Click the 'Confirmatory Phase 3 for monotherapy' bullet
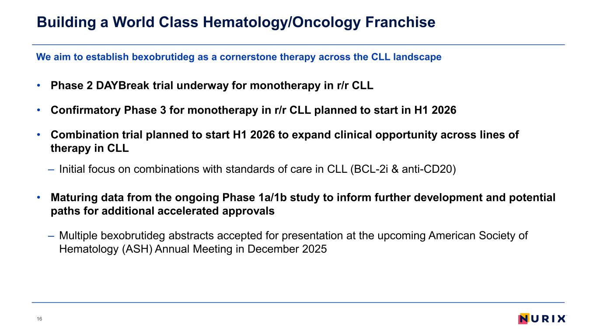The width and height of the screenshot is (597, 336). click(253, 110)
